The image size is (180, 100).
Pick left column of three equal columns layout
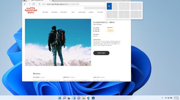[132, 6]
